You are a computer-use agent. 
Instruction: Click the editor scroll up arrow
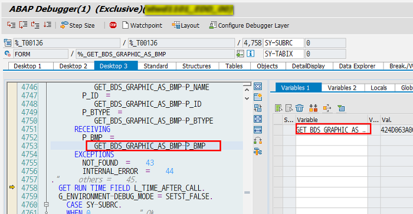[x=247, y=90]
